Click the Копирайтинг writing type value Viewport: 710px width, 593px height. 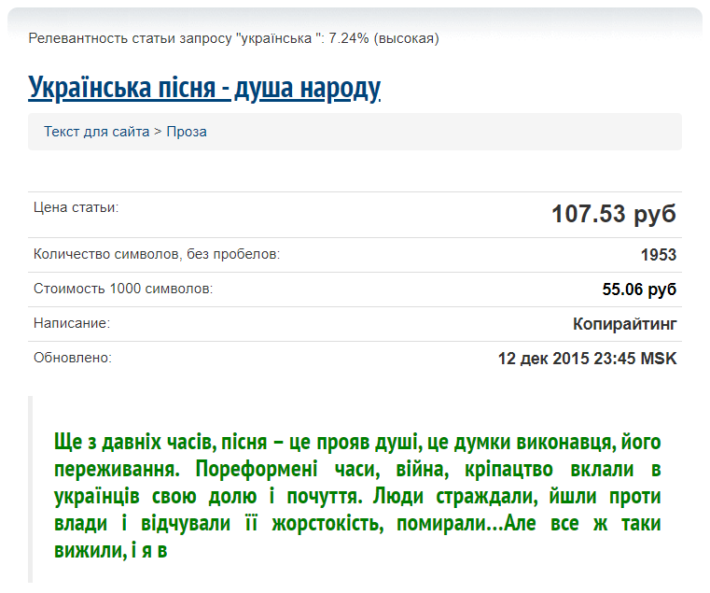tap(624, 324)
